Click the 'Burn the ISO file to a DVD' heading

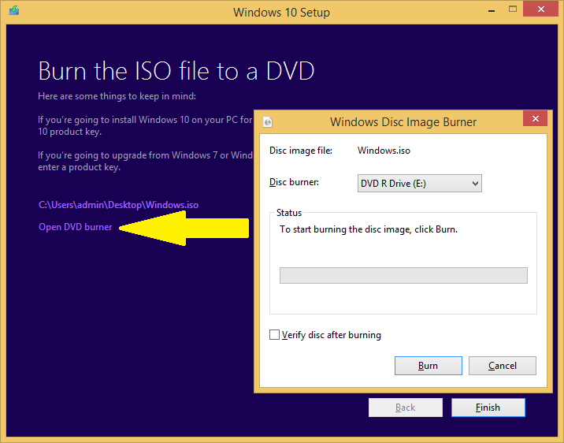click(176, 71)
